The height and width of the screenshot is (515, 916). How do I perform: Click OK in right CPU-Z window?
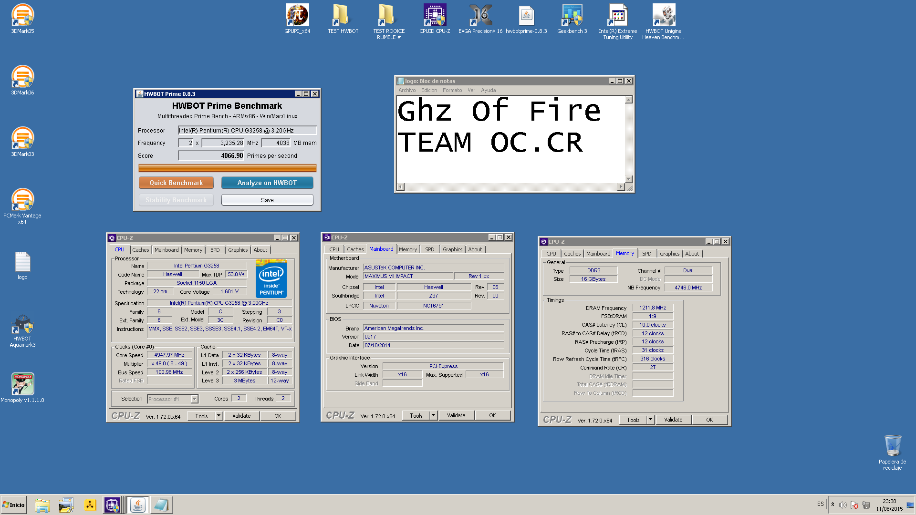point(709,420)
